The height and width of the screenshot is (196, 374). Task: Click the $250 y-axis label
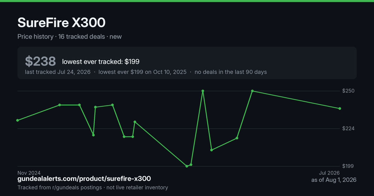coord(348,91)
